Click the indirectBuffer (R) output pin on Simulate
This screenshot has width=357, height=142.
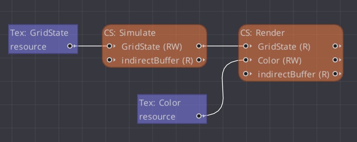(199, 60)
